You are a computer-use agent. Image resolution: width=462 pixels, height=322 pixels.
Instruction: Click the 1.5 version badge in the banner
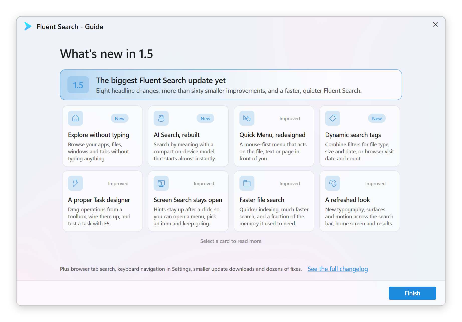[x=78, y=85]
